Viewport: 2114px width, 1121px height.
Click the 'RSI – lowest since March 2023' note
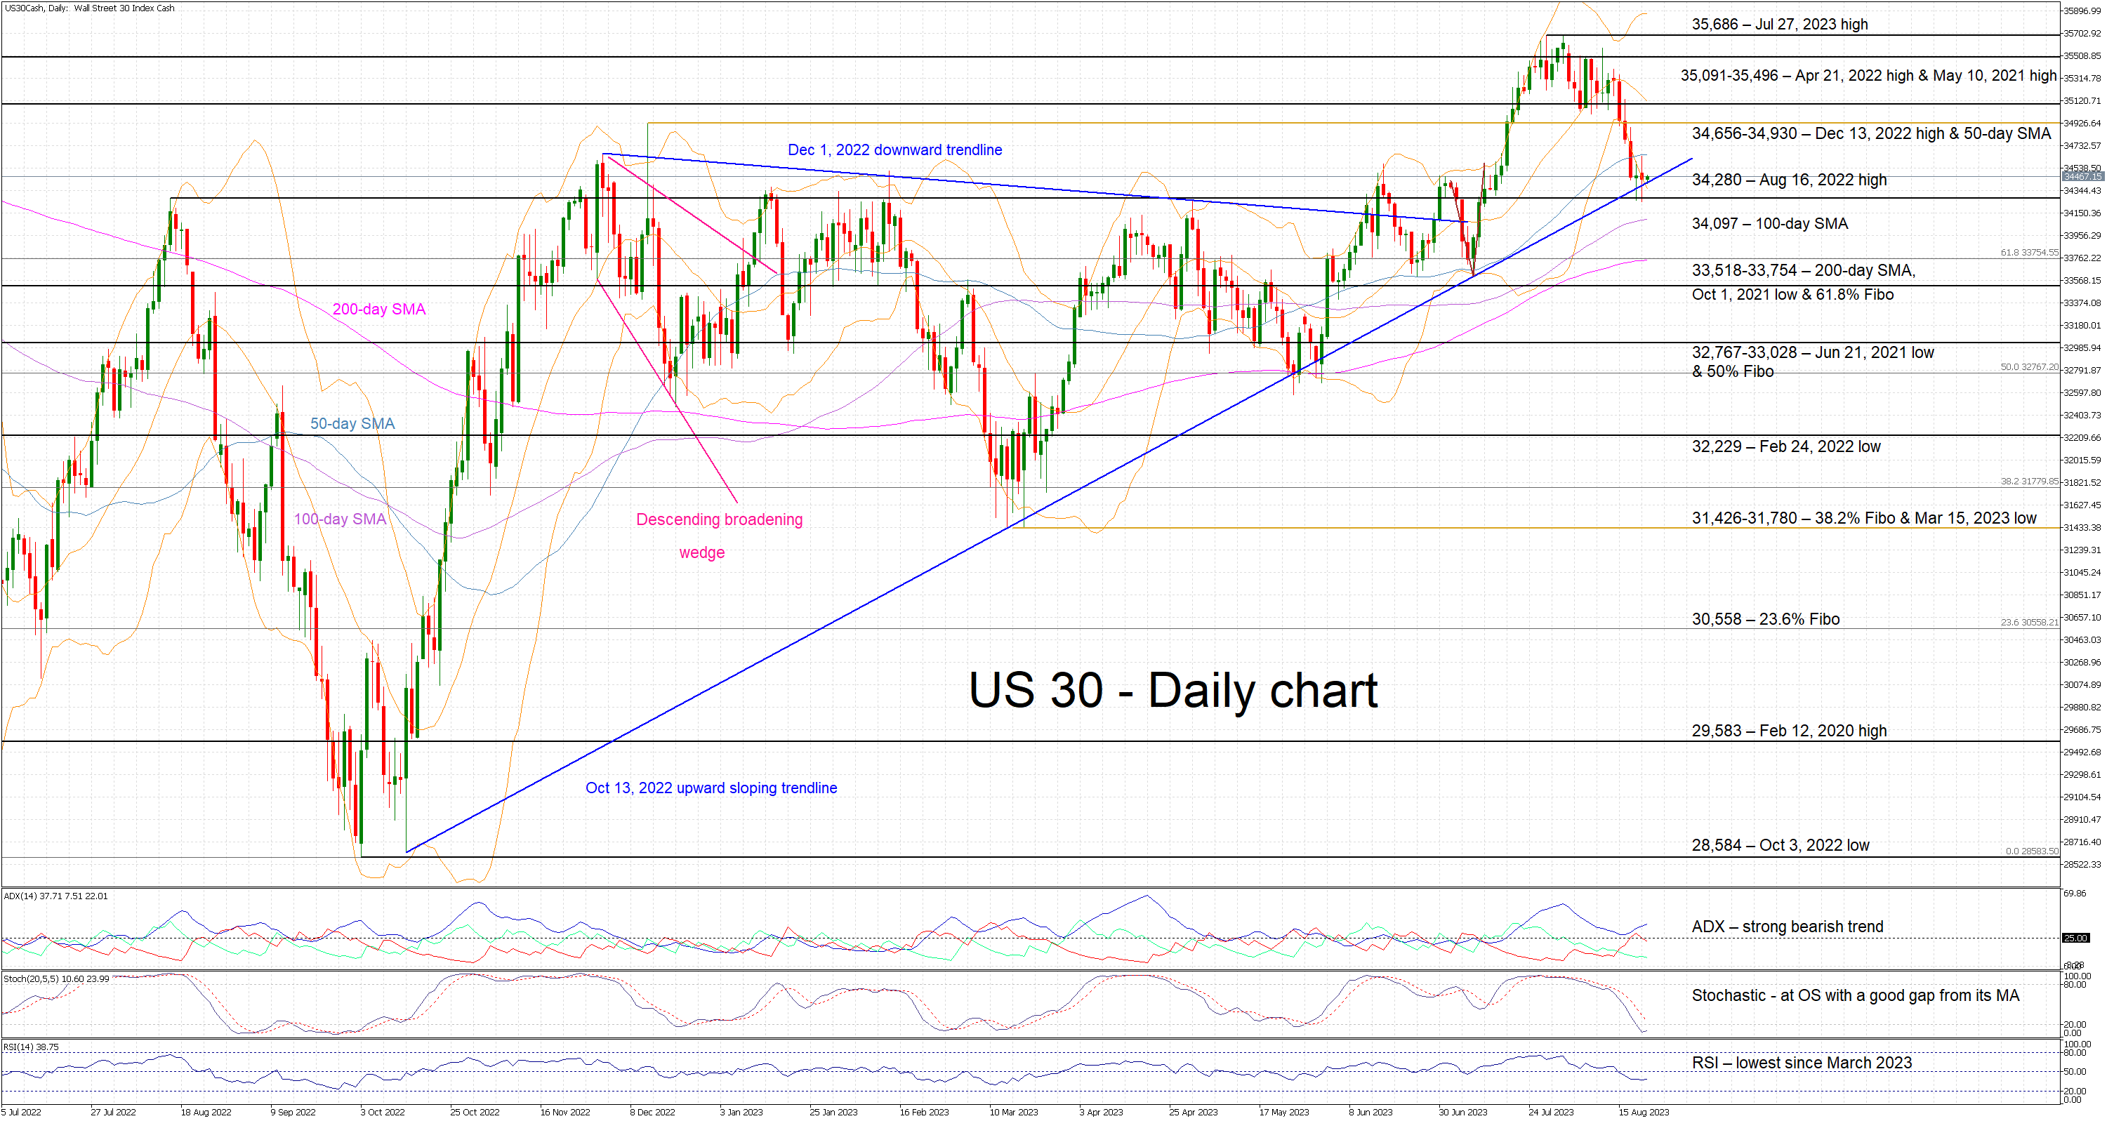(1802, 1063)
